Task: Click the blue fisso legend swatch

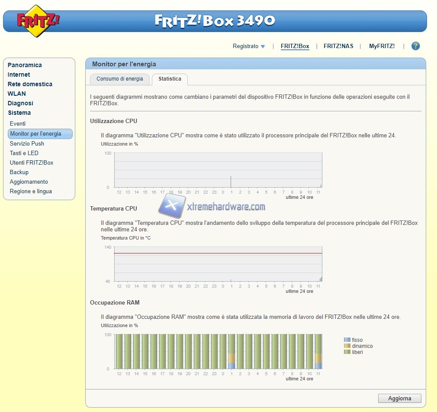Action: pos(347,340)
